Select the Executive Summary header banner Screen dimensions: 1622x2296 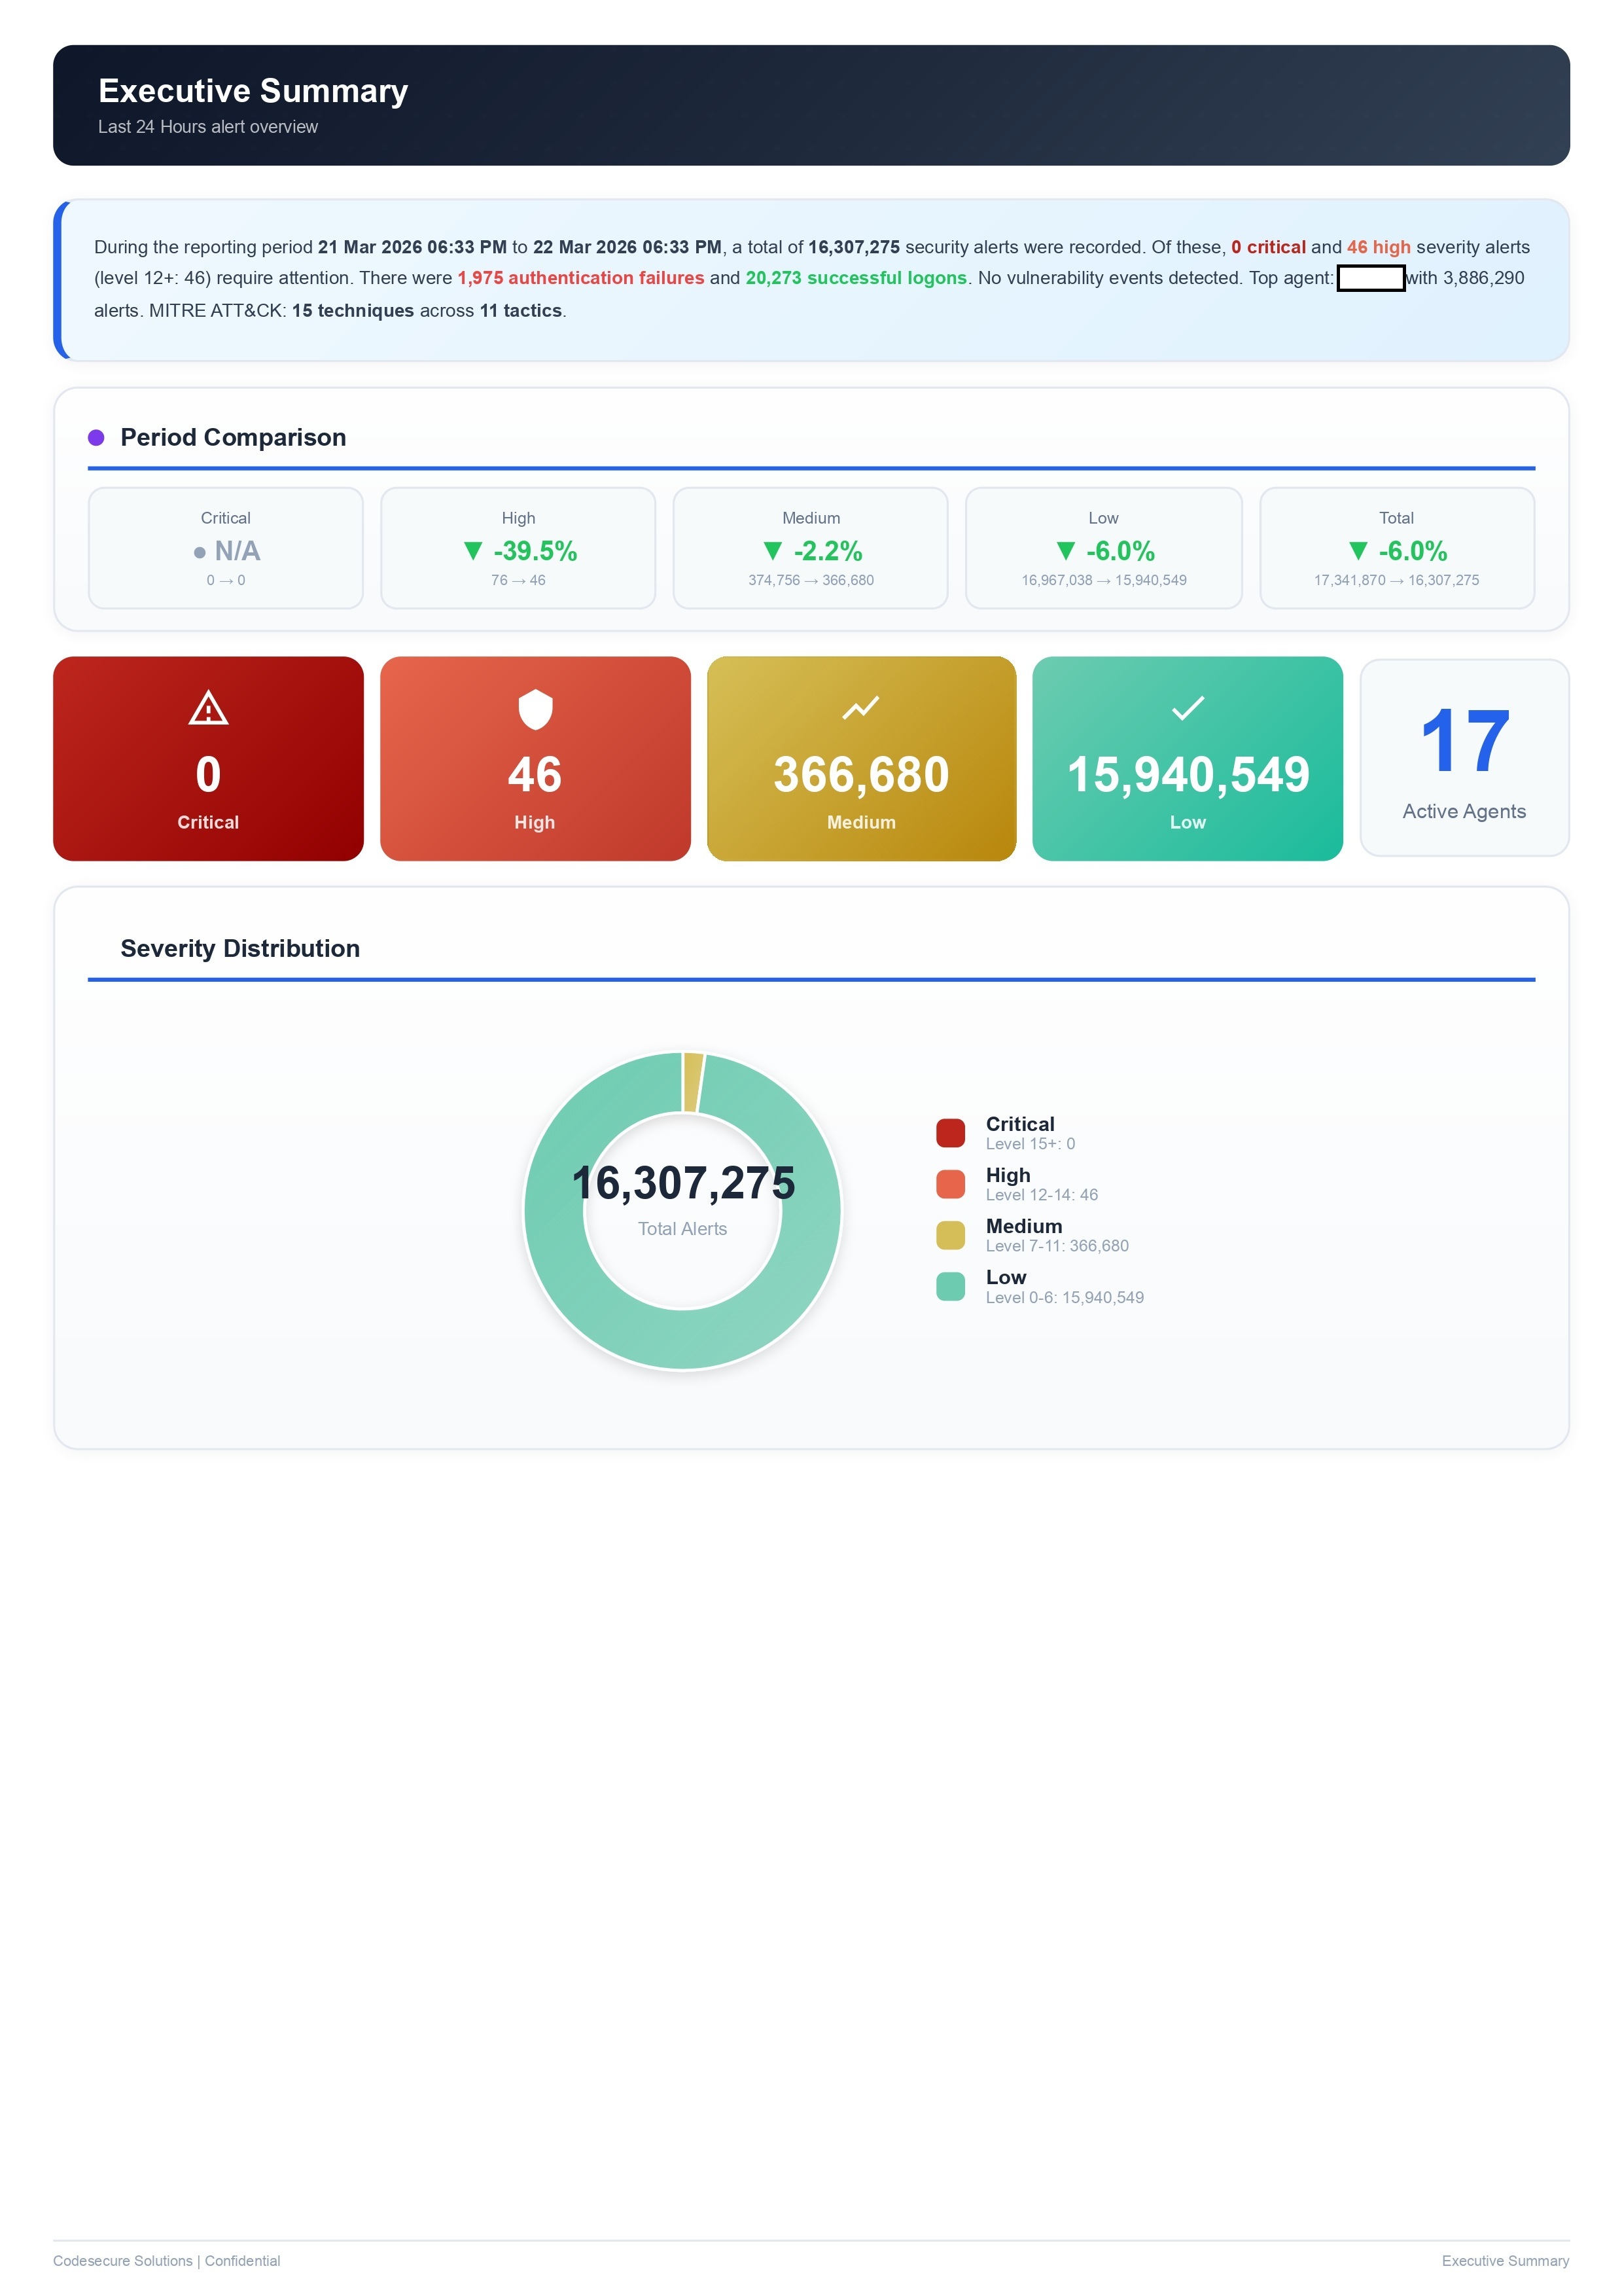pos(811,105)
